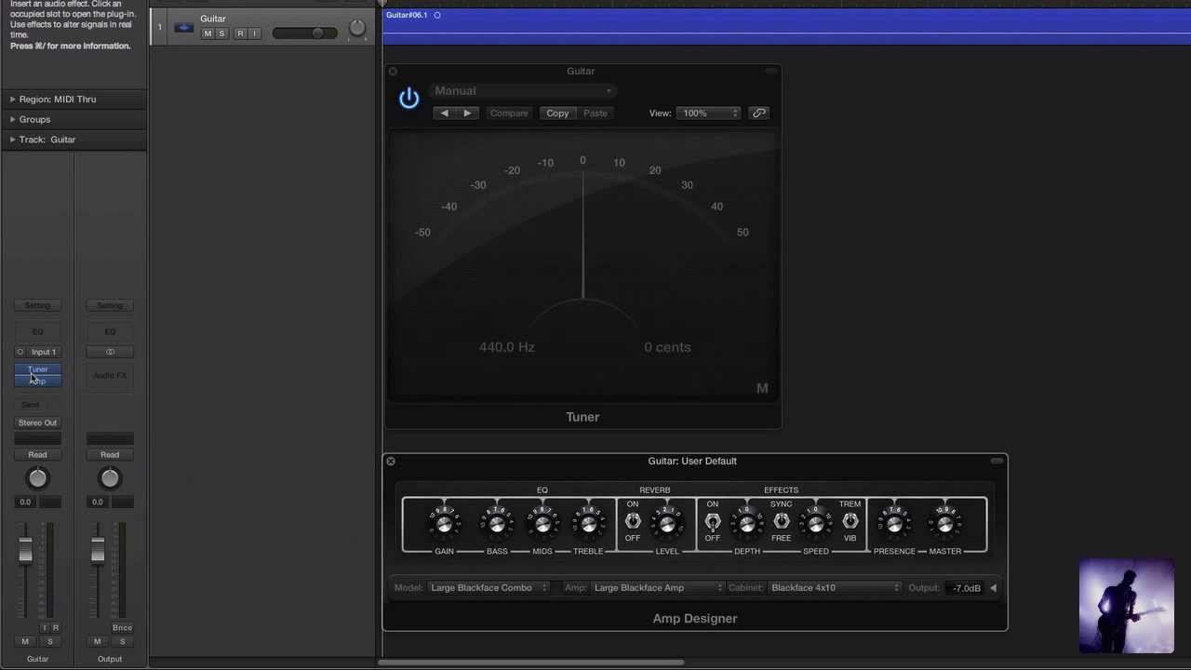Open the Tuner plug-in slot
The width and height of the screenshot is (1191, 670).
37,369
